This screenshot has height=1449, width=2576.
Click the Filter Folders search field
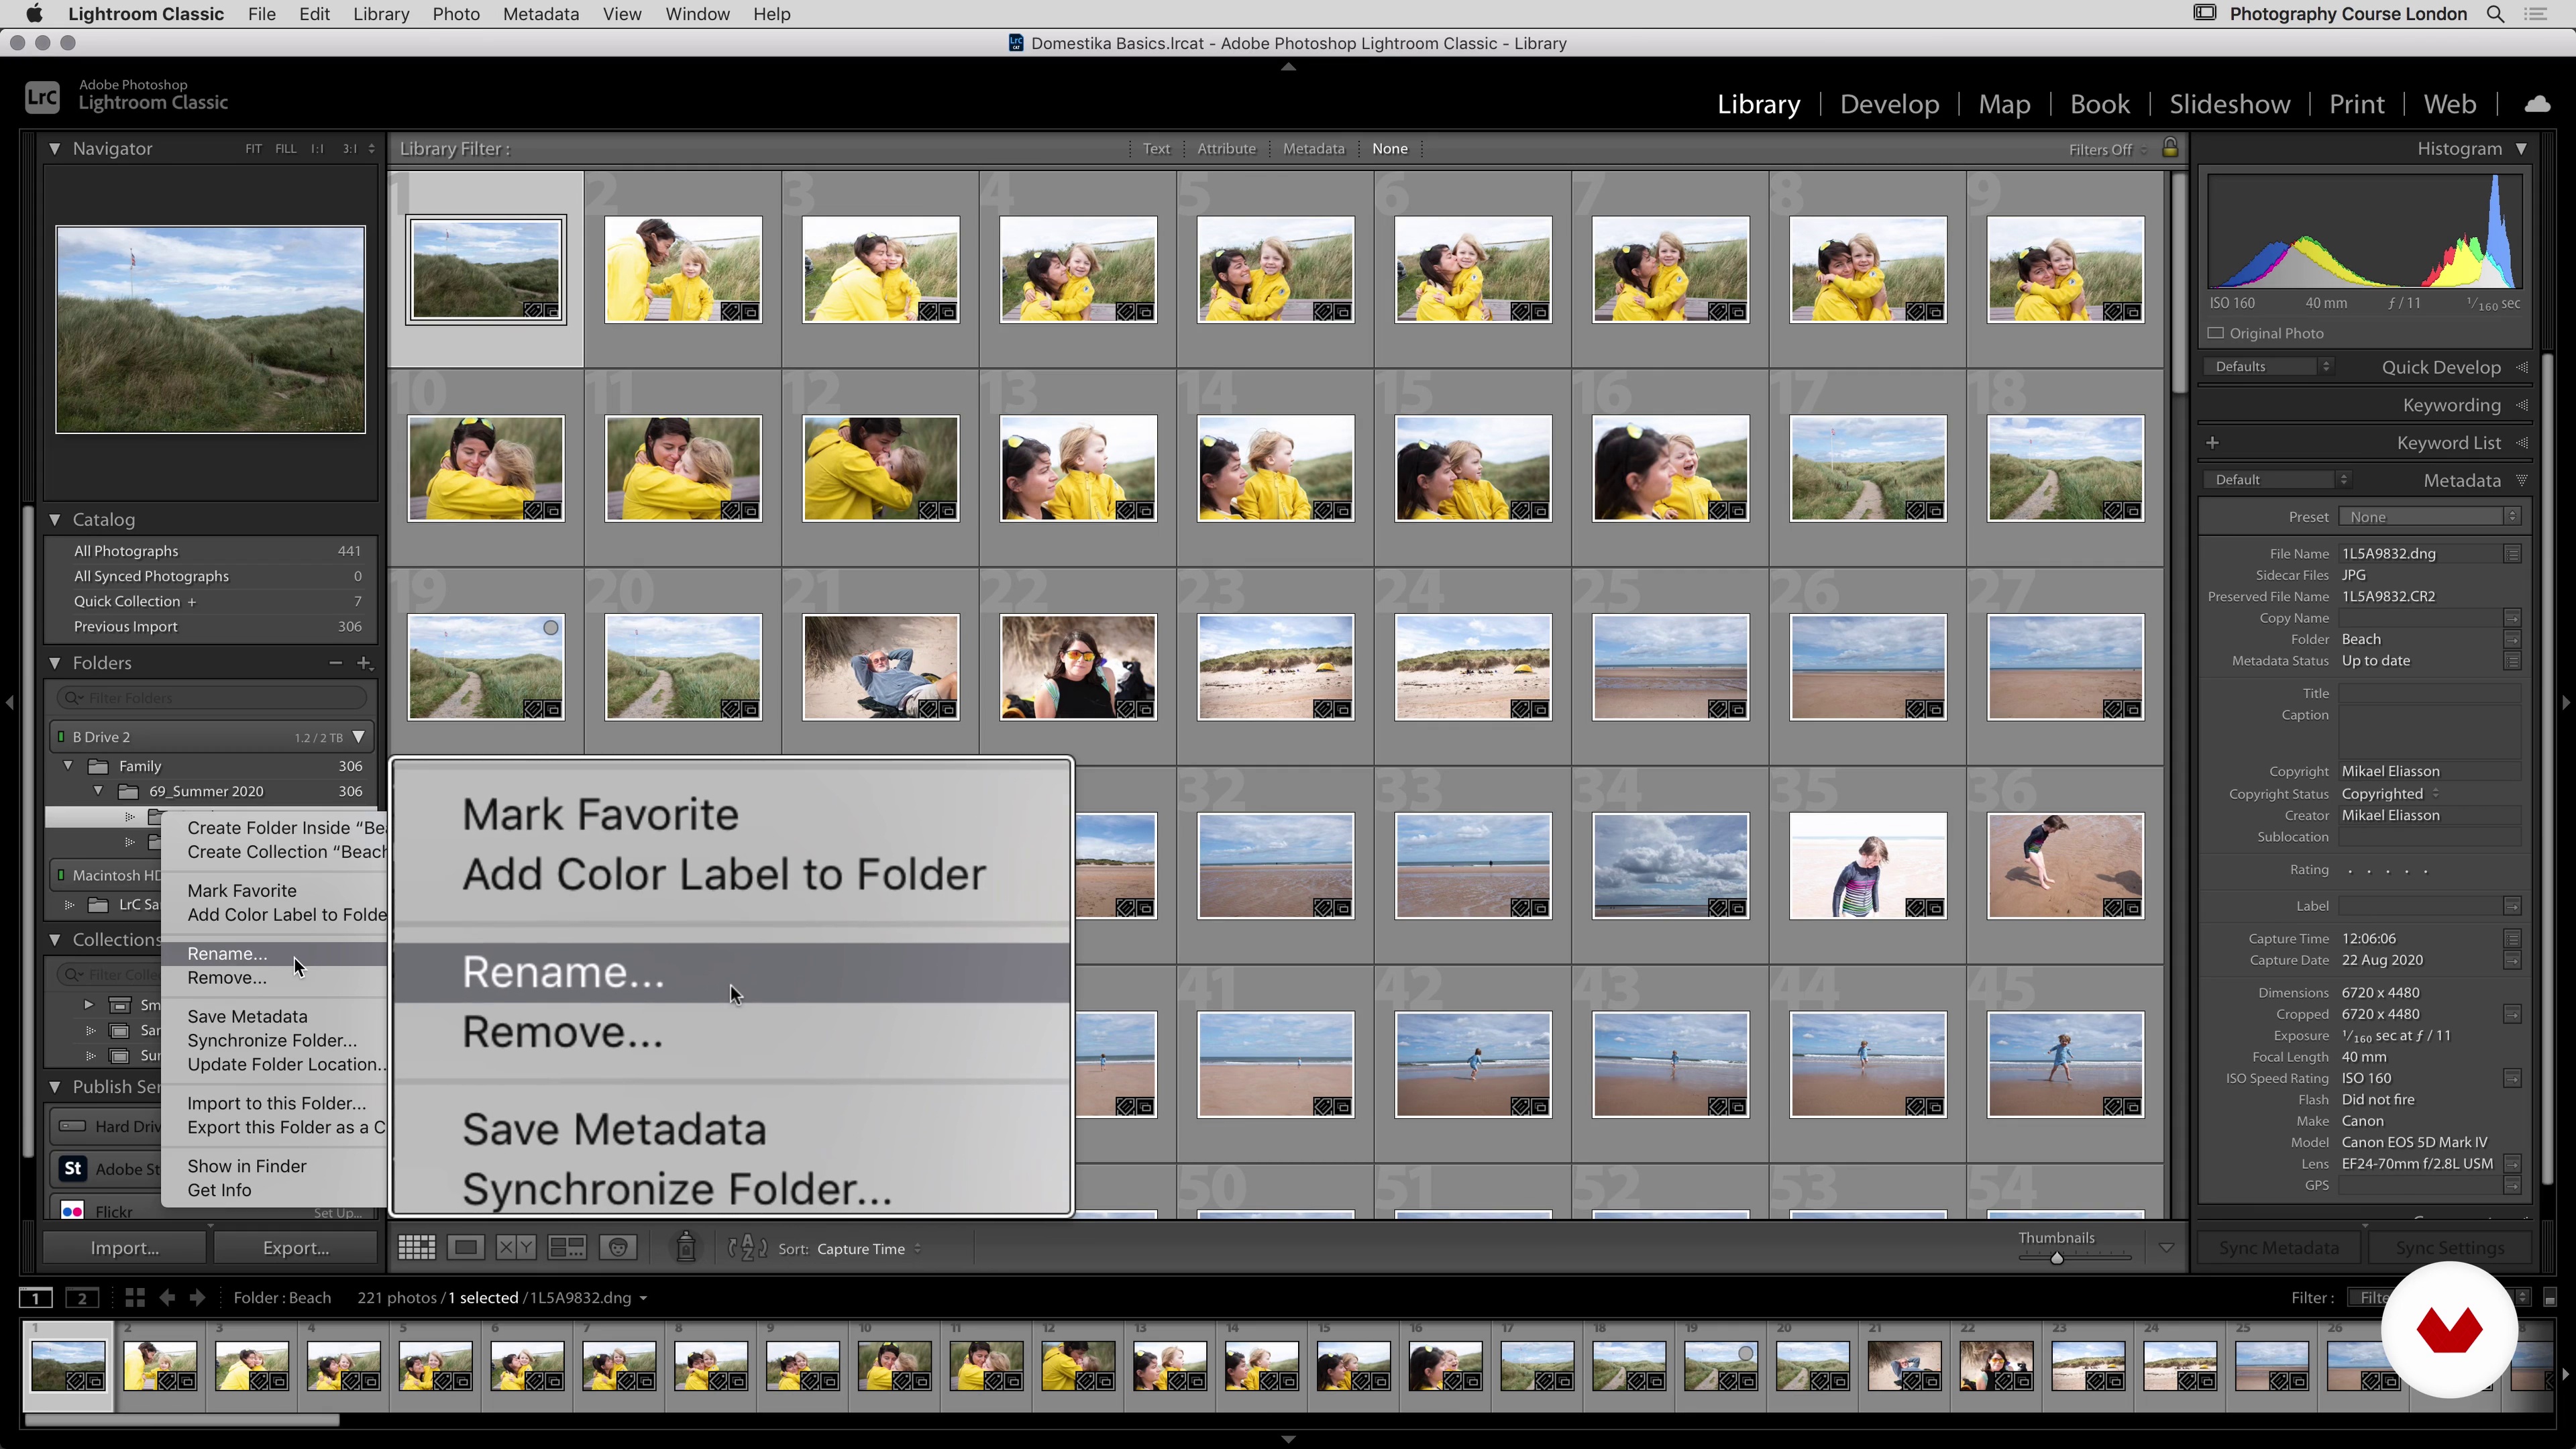point(211,697)
